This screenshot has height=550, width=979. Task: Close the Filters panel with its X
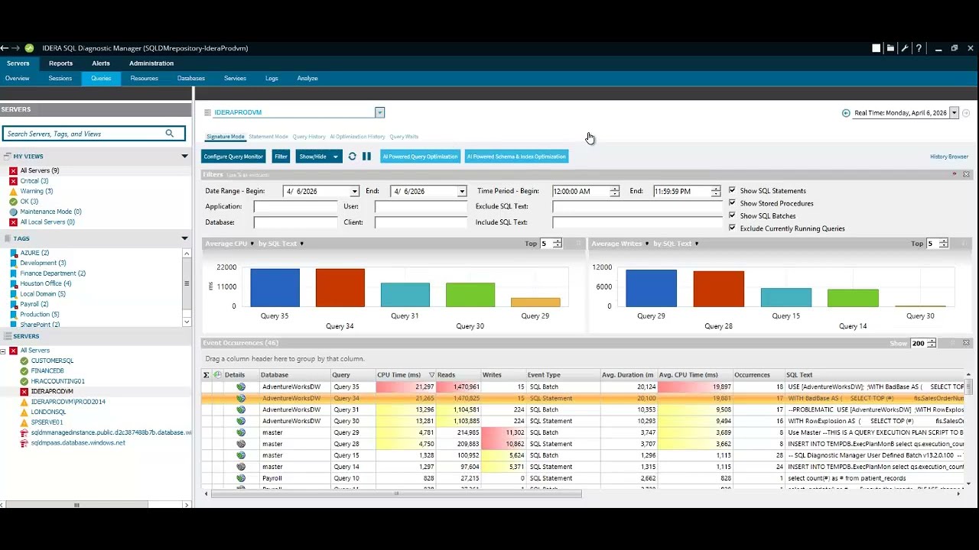[966, 175]
